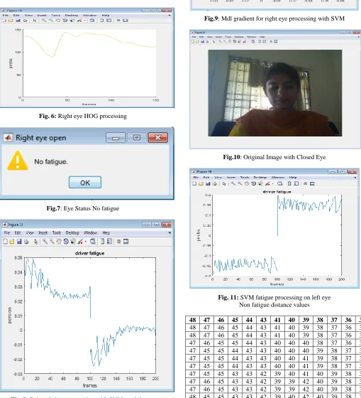Open brush dropdown arrow in Fig. 11 window
Viewport: 361px width, 398px height.
(x=272, y=184)
